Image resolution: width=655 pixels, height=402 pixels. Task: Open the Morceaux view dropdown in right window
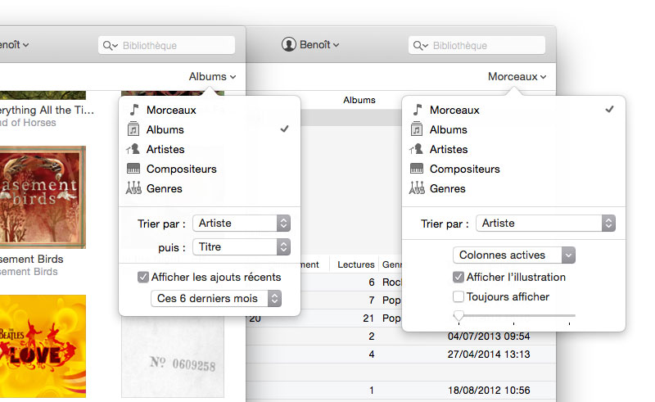point(517,76)
